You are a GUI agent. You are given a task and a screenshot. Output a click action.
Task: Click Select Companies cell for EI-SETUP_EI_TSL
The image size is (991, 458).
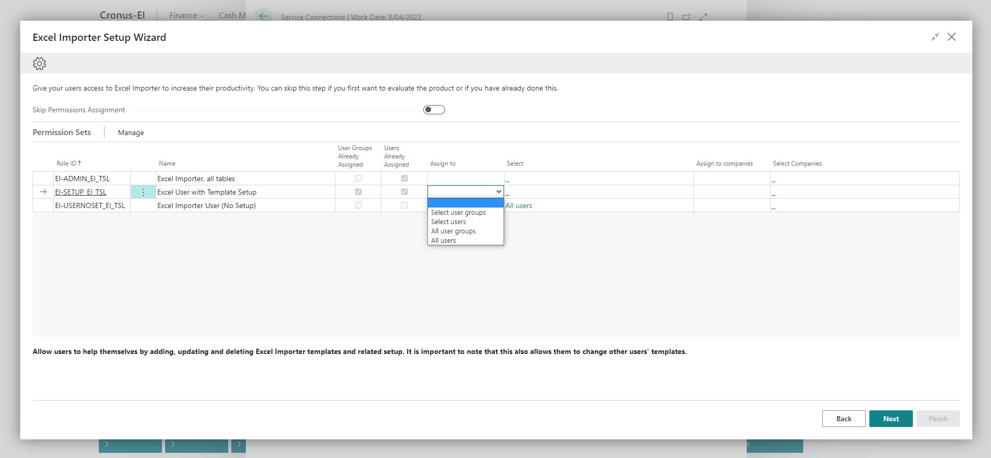click(865, 192)
